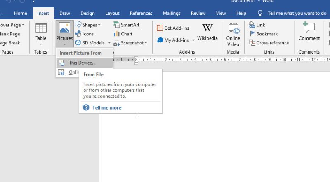
Task: Insert a Cross-reference
Action: pyautogui.click(x=269, y=43)
